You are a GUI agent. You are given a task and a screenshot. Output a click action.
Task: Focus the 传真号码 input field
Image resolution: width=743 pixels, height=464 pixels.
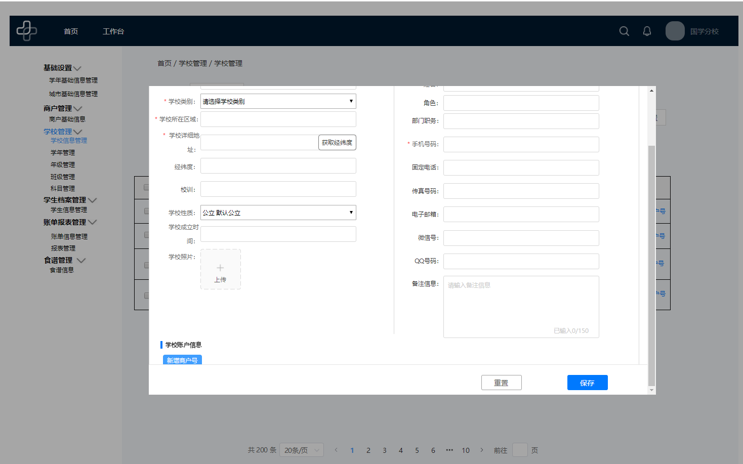[x=521, y=191]
